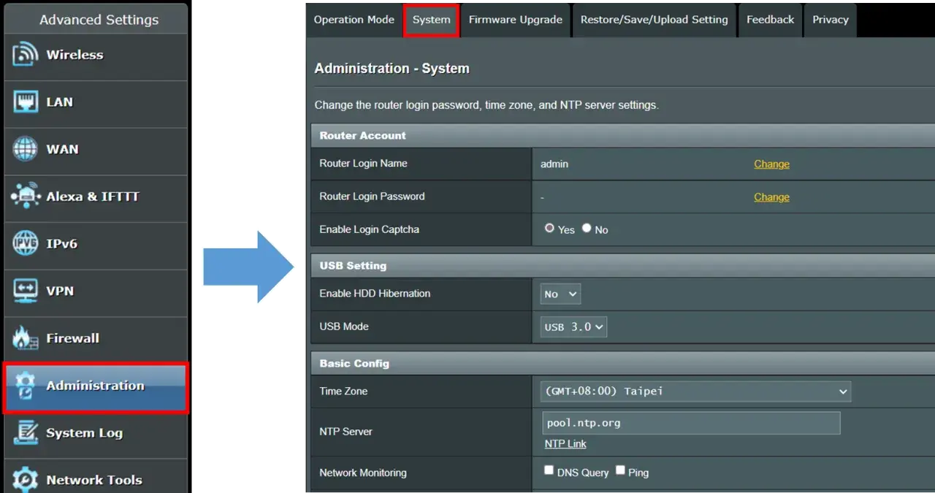This screenshot has height=493, width=935.
Task: Click the Network Tools gear icon
Action: (x=25, y=480)
